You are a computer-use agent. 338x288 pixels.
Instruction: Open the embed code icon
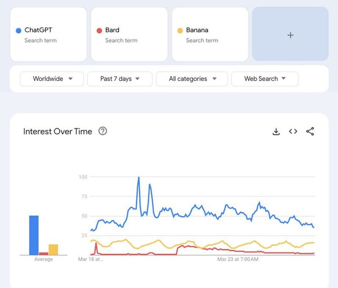click(293, 131)
